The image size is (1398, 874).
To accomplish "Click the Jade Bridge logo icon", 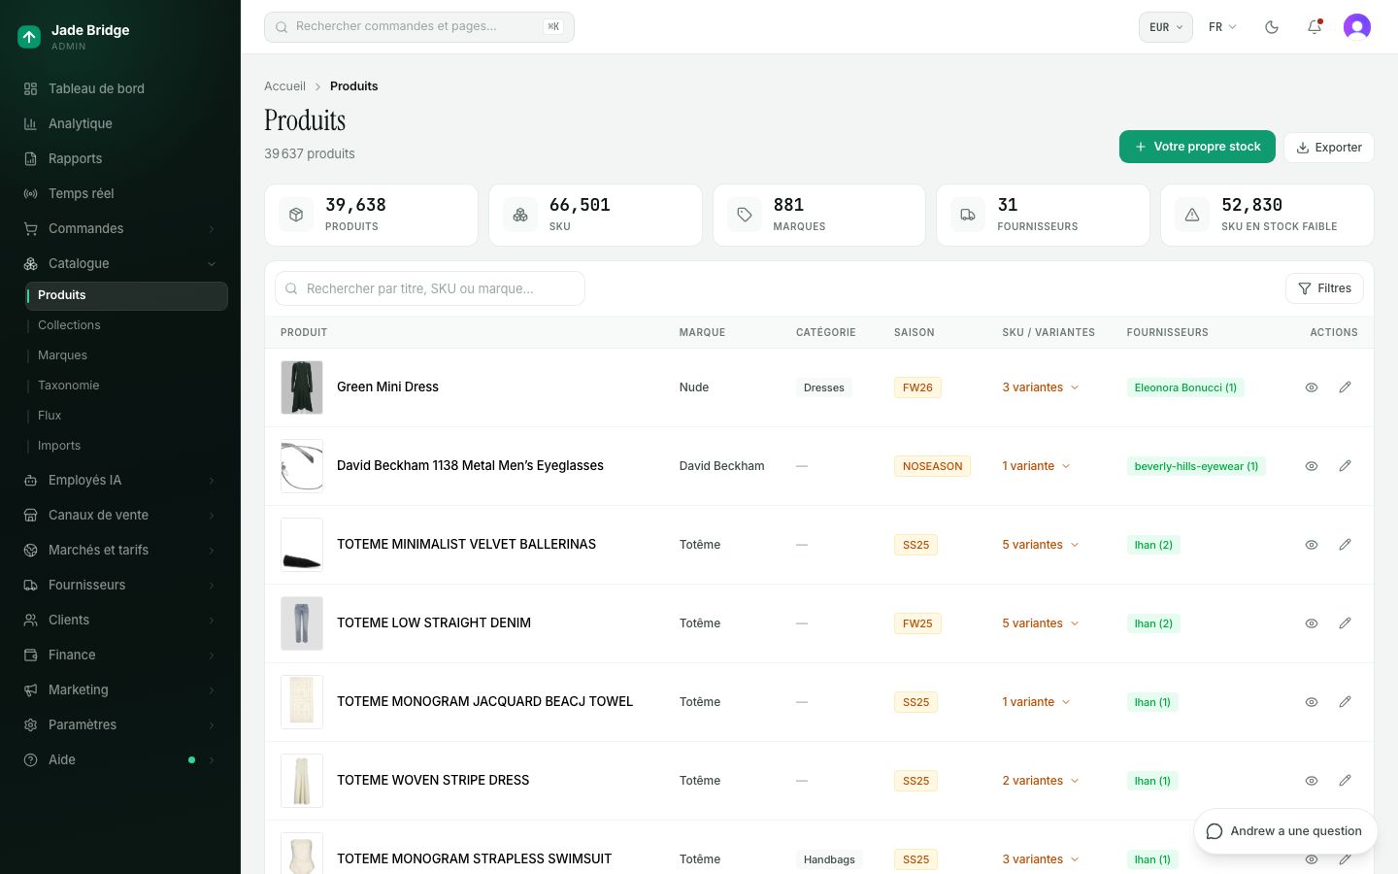I will point(29,37).
